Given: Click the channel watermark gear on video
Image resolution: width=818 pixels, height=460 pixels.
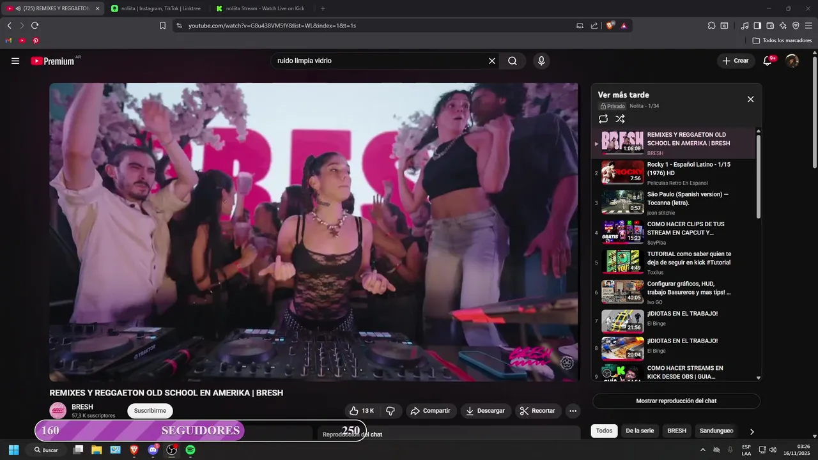Looking at the screenshot, I should pos(567,363).
